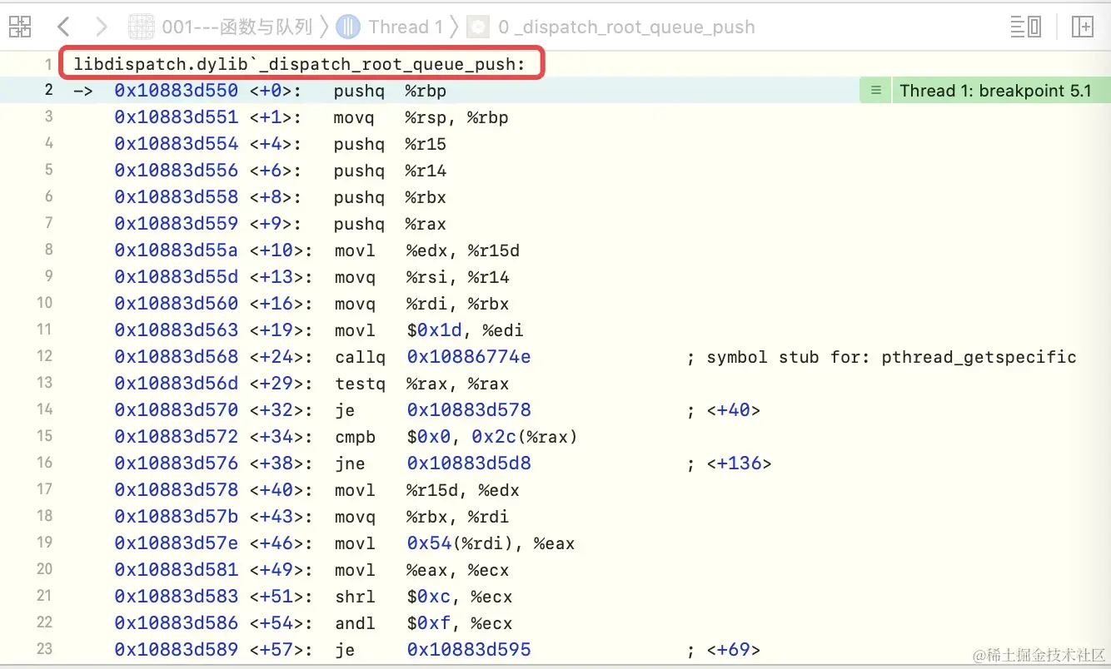
Task: Click the ; <+136> comment
Action: [x=730, y=463]
